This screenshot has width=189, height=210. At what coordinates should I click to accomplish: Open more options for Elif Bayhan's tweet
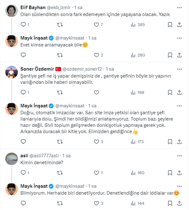pyautogui.click(x=180, y=8)
